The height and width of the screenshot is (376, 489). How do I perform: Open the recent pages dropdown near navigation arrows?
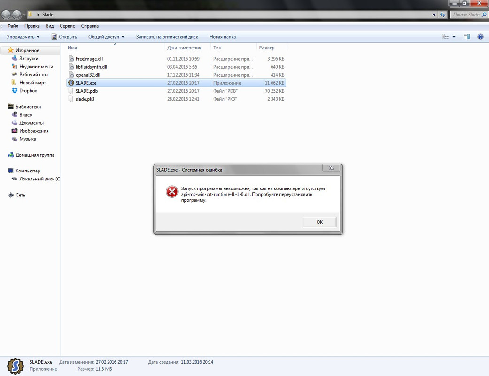pyautogui.click(x=24, y=15)
